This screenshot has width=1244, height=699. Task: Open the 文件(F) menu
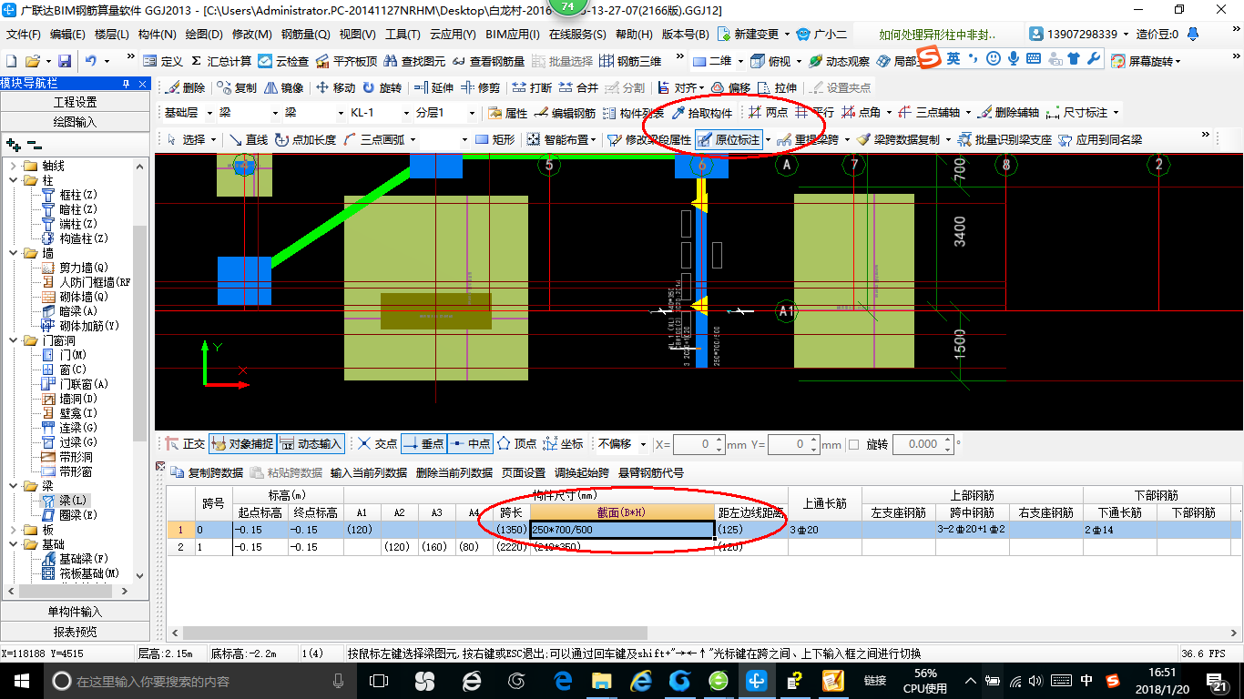(23, 35)
